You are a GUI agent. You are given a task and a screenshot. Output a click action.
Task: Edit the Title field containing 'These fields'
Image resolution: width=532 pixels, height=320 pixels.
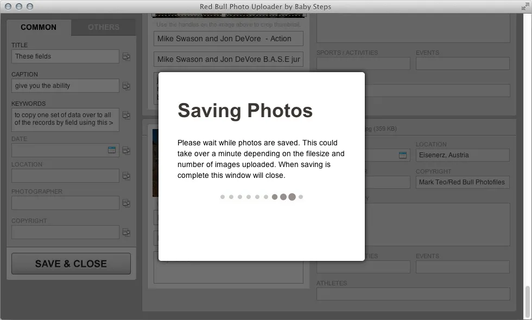click(65, 56)
